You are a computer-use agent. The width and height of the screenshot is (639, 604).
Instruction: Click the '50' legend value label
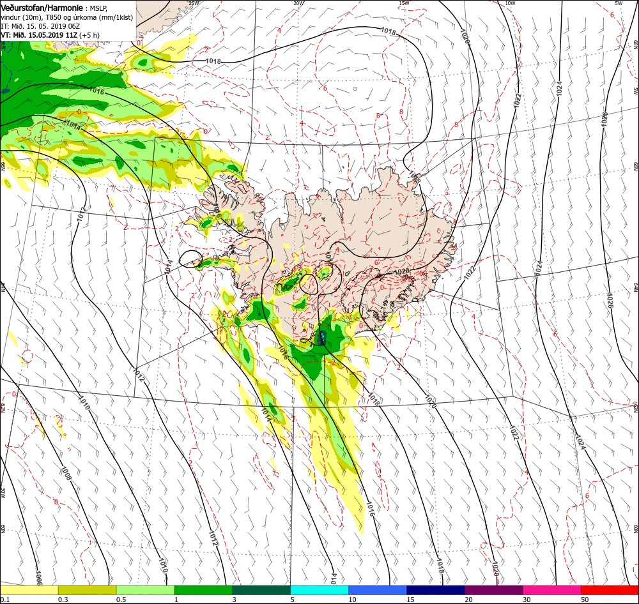click(x=585, y=600)
